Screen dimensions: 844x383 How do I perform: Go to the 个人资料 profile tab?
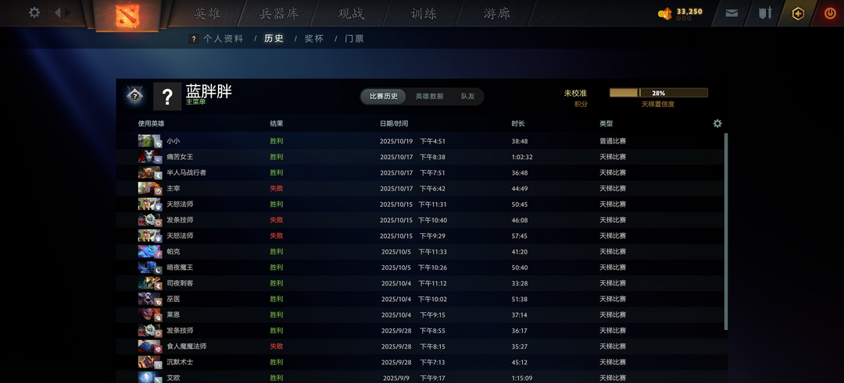point(223,38)
